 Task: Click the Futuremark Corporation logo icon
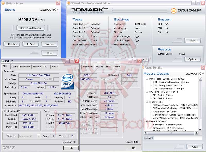tap(174, 11)
